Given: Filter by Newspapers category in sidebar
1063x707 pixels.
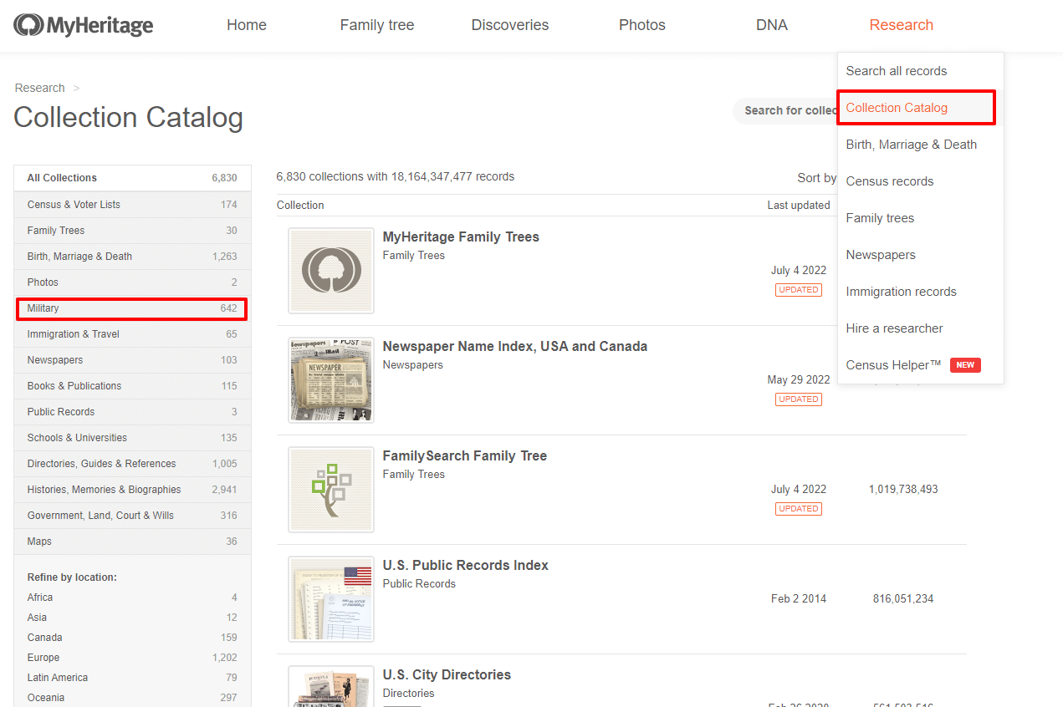Looking at the screenshot, I should pyautogui.click(x=132, y=360).
